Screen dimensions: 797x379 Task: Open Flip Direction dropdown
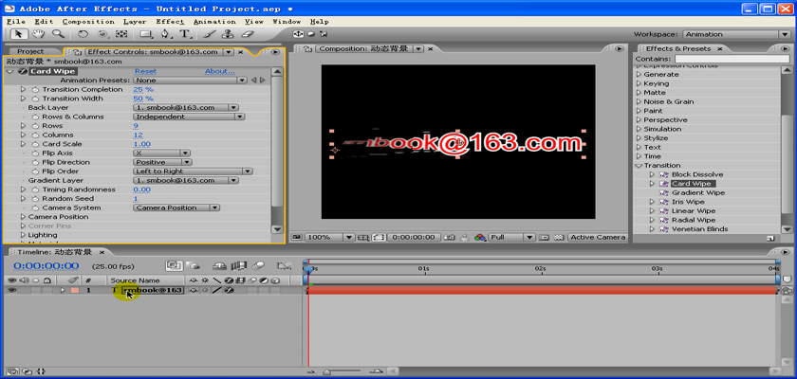tap(162, 162)
